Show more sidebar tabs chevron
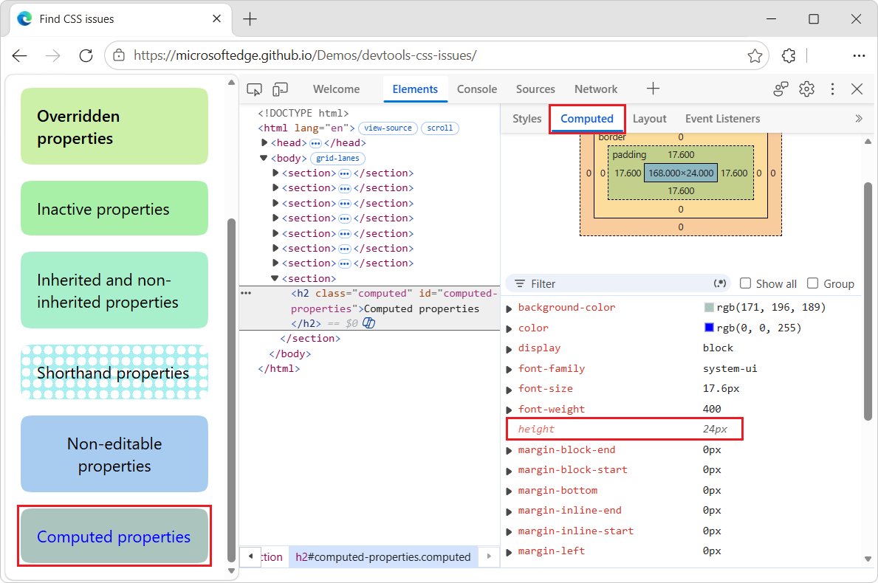This screenshot has height=583, width=878. (x=859, y=119)
